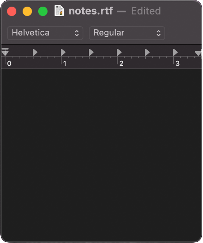Image resolution: width=203 pixels, height=243 pixels.
Task: Open the Helvetica font family dropdown
Action: tap(45, 33)
